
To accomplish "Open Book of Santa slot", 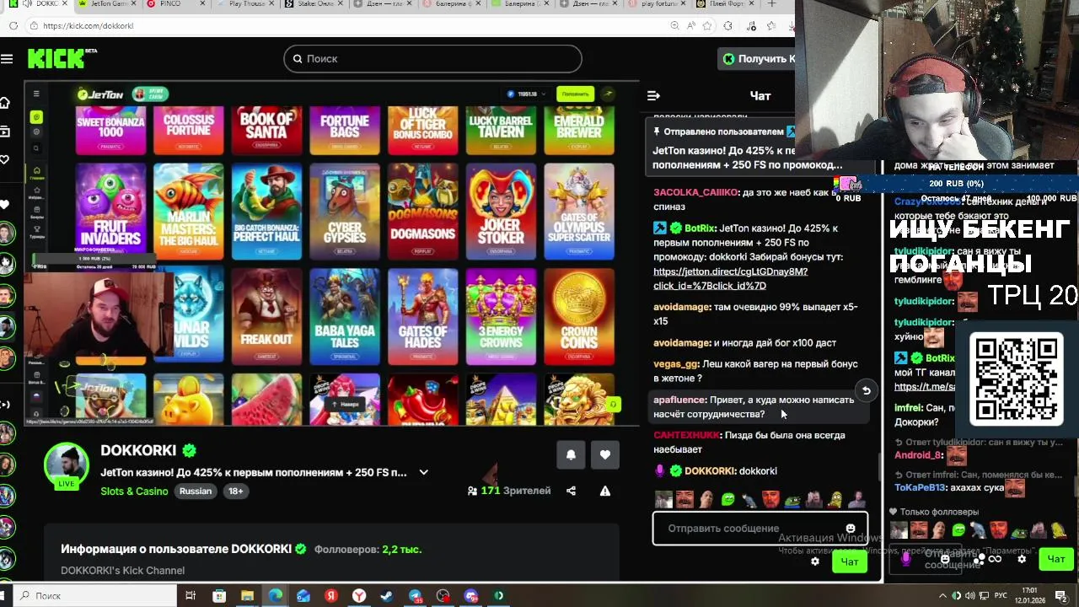I will [266, 131].
